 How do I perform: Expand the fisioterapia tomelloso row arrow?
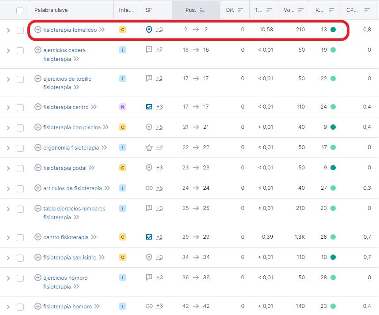click(x=8, y=30)
